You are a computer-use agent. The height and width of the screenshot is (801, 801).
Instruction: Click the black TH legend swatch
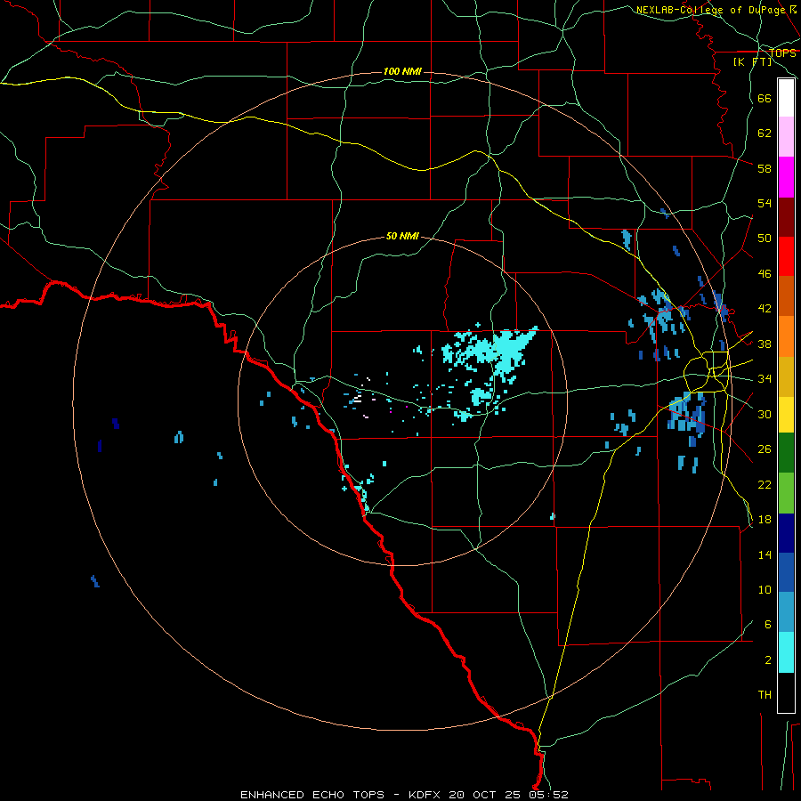786,692
